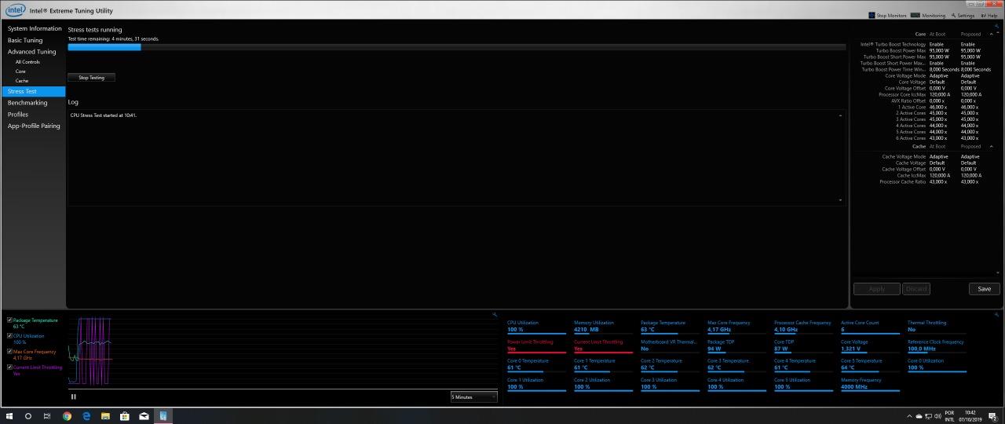This screenshot has height=424, width=1005.
Task: Click the Discard button
Action: pyautogui.click(x=916, y=289)
